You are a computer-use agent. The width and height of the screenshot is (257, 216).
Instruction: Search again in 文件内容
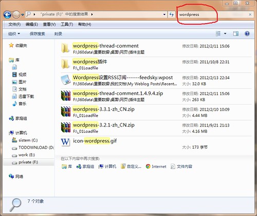coord(181,166)
